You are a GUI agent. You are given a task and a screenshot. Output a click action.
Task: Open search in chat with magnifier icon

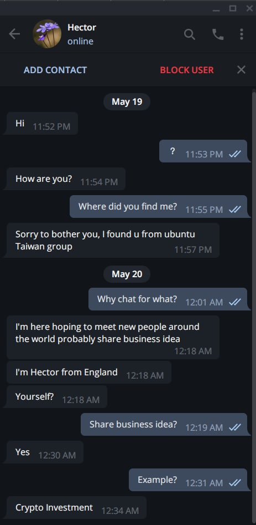[x=189, y=34]
